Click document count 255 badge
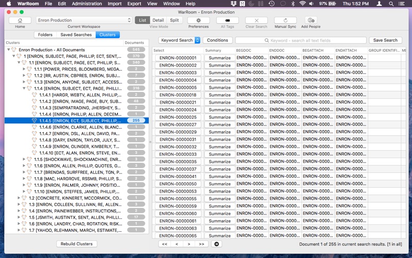The width and height of the screenshot is (412, 258). (x=136, y=121)
